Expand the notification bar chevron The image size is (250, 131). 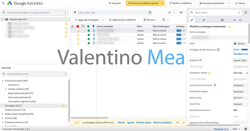(184, 122)
